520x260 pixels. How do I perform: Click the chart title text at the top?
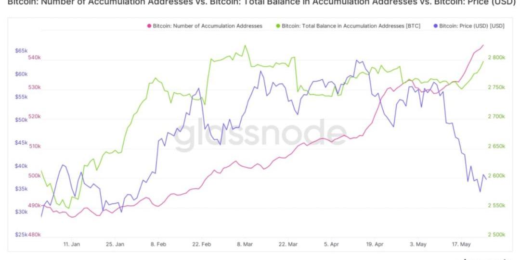[260, 3]
